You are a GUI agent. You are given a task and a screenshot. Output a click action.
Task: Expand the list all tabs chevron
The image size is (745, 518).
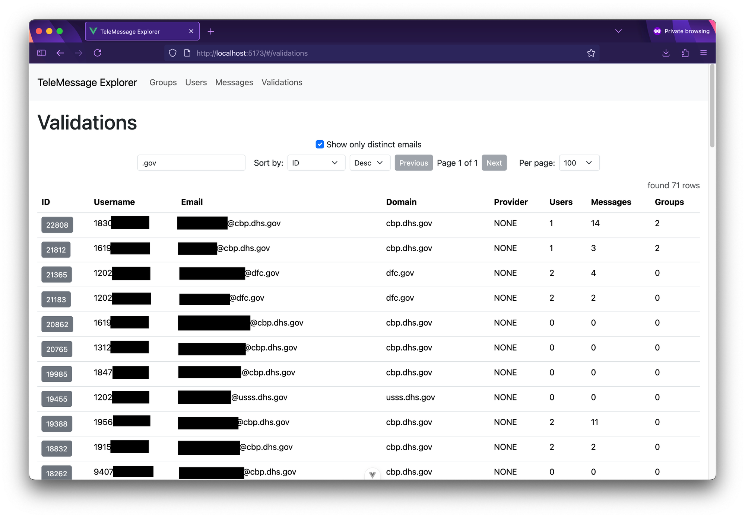[618, 31]
